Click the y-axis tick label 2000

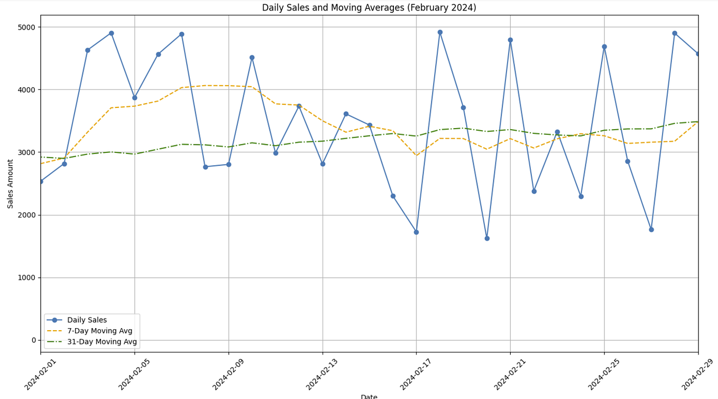(26, 215)
